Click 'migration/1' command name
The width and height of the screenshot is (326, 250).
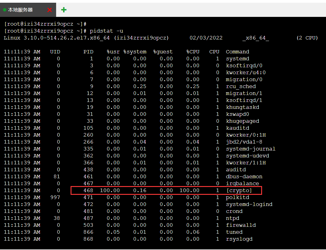click(244, 93)
